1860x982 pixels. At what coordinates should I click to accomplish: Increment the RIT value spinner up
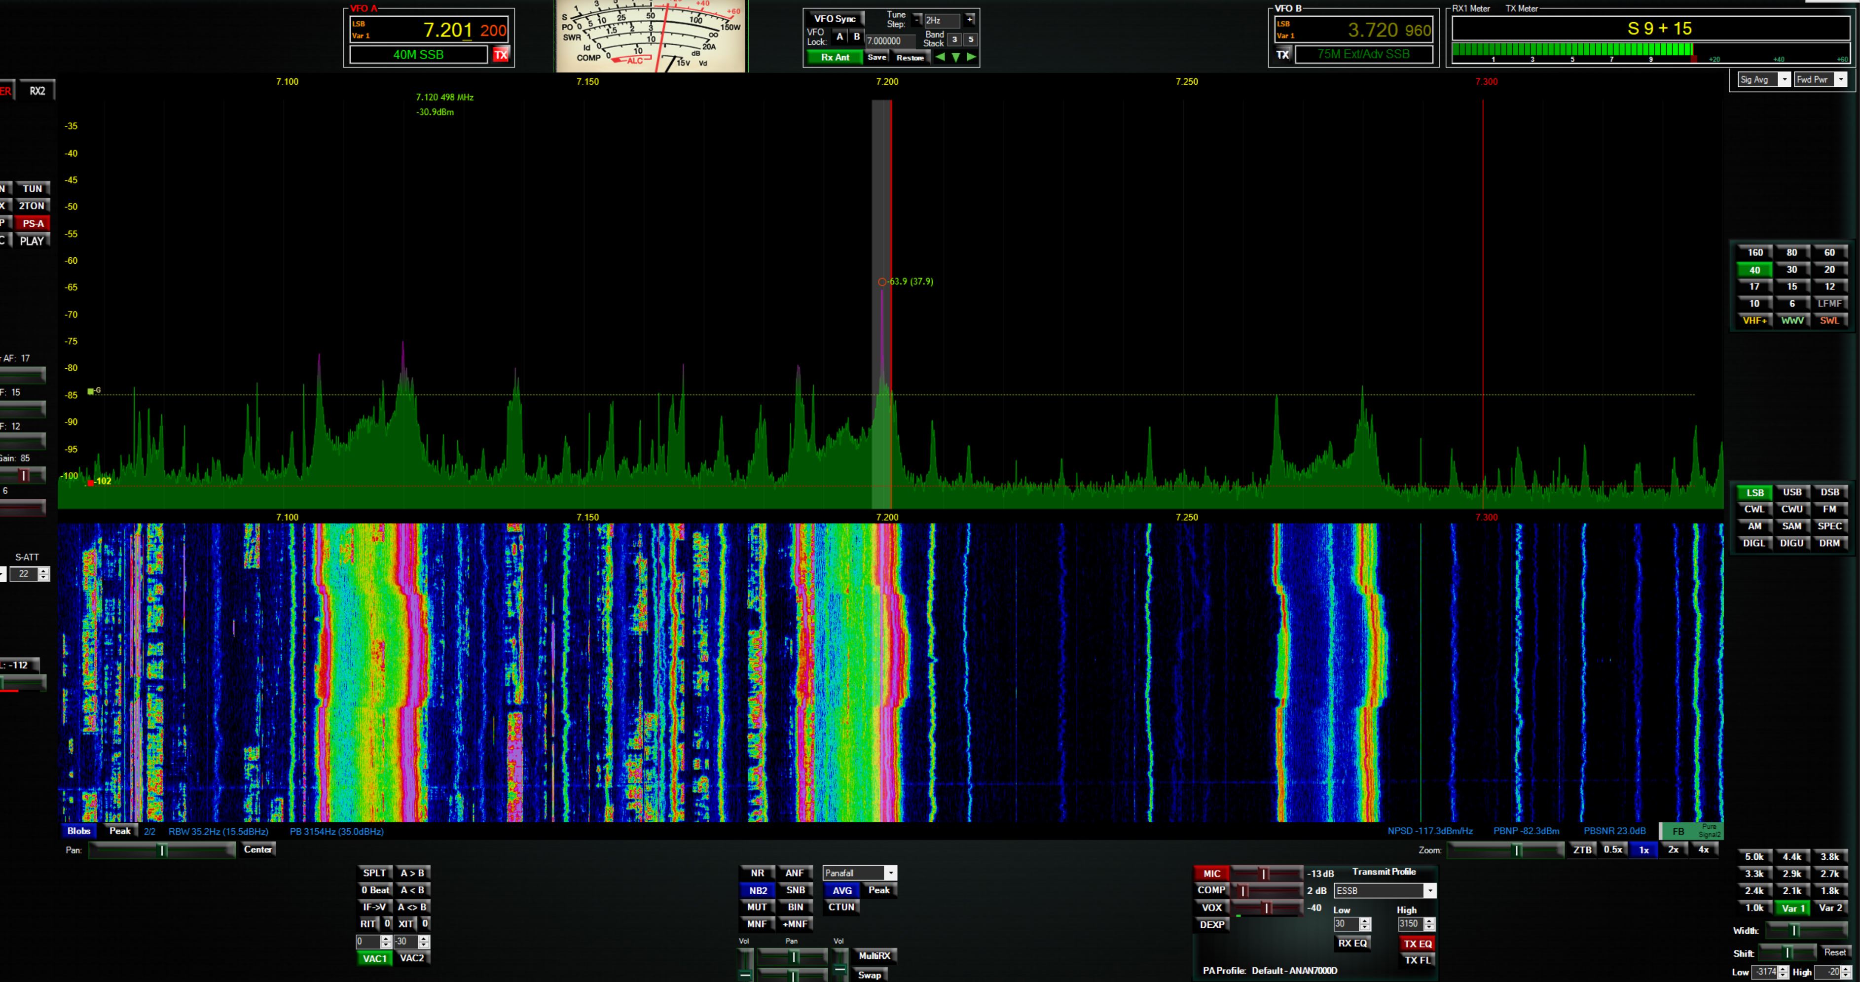tap(386, 938)
